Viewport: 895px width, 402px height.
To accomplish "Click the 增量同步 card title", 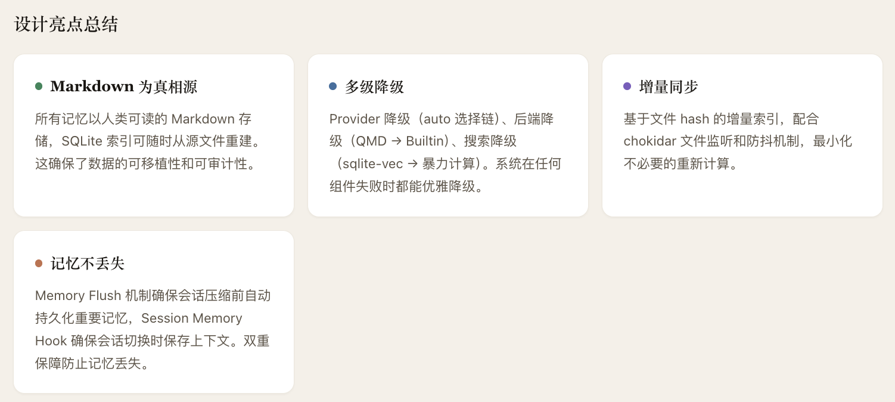I will (x=668, y=86).
